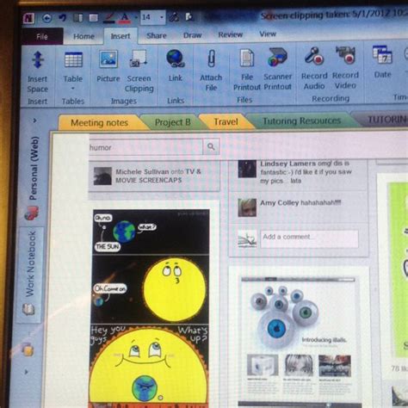Click the Add a comment field
The width and height of the screenshot is (408, 408).
(x=309, y=238)
